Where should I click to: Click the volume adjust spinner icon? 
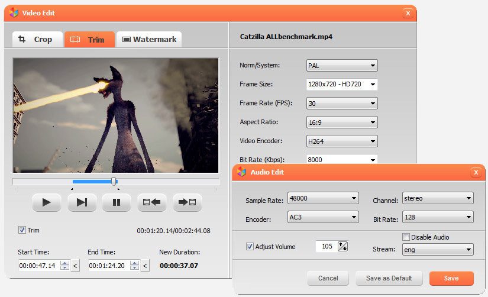342,246
